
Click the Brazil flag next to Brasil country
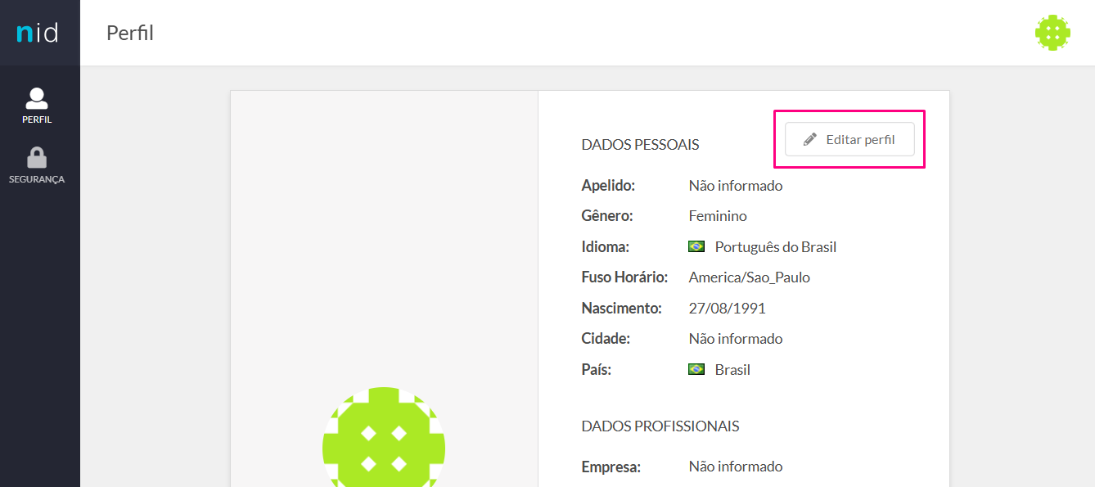coord(696,369)
